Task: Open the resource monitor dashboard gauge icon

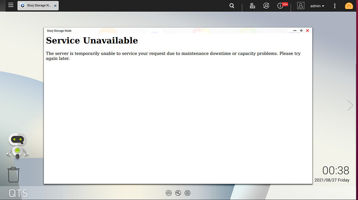Action: (349, 6)
